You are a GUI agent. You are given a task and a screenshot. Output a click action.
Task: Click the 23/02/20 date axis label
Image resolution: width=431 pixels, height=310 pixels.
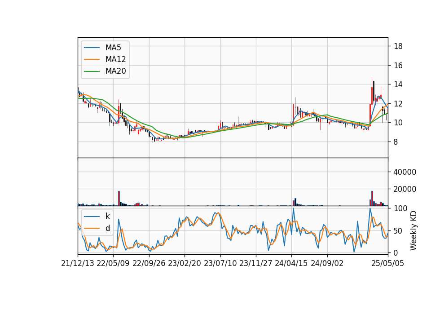(x=185, y=263)
